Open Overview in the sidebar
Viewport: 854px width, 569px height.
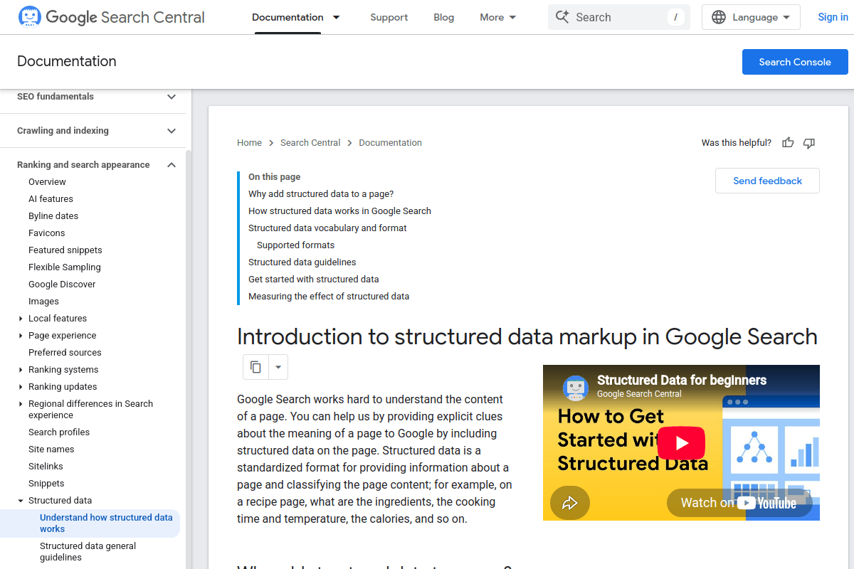[x=47, y=182]
